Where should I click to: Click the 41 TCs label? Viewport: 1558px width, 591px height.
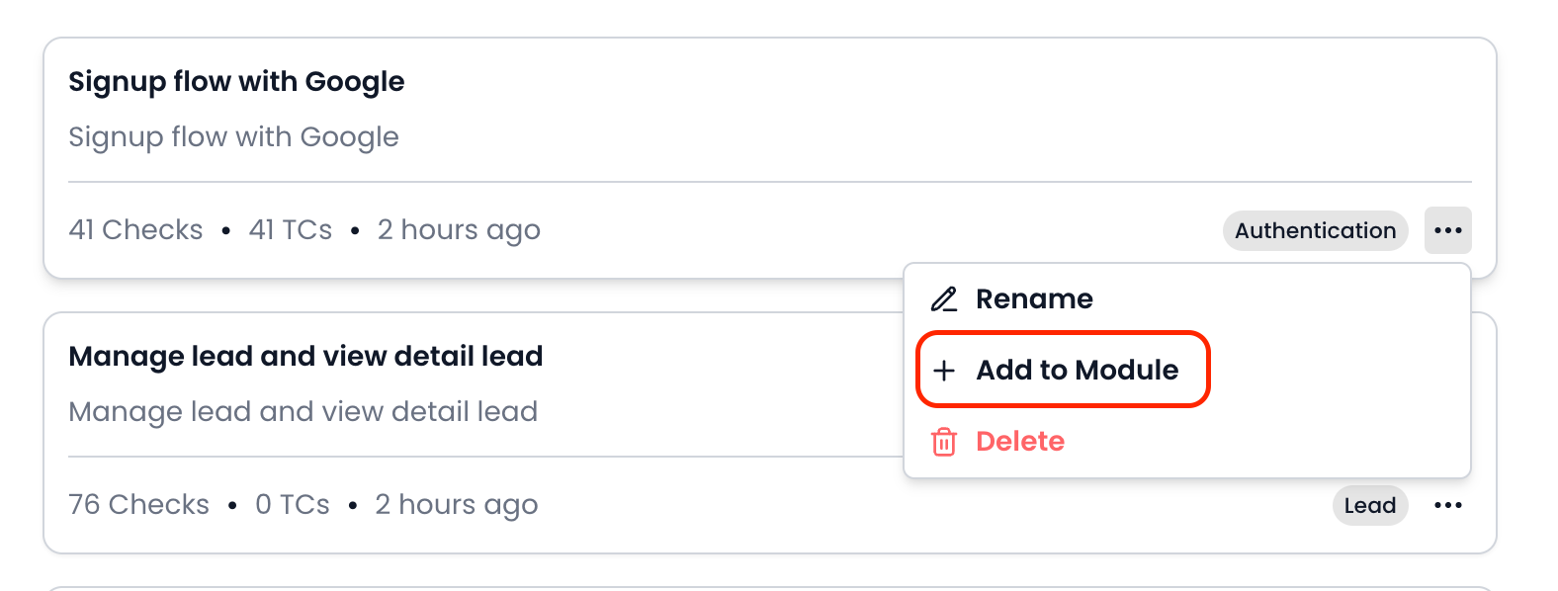point(291,229)
